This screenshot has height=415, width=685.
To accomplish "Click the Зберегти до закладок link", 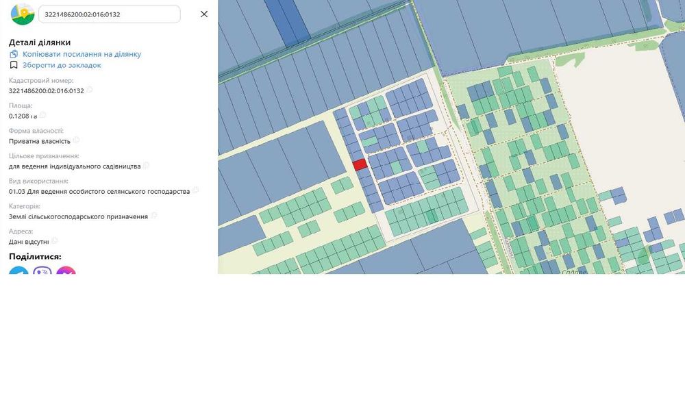I will tap(62, 65).
